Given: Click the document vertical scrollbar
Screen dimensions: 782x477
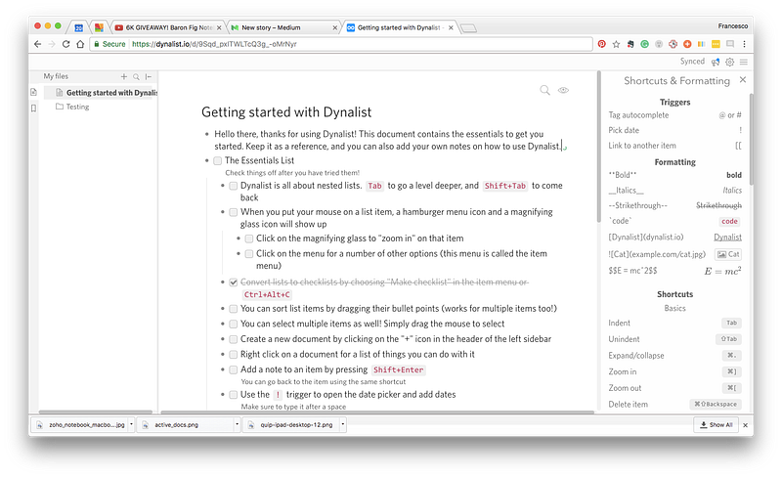Looking at the screenshot, I should pos(598,148).
